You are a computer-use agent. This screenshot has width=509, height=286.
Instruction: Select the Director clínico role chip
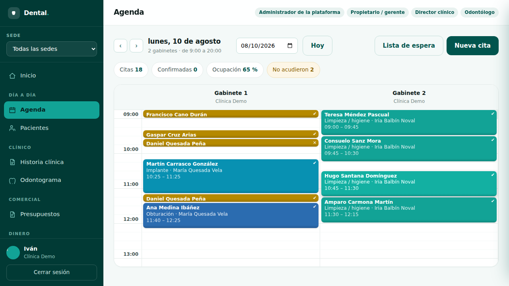coord(435,12)
